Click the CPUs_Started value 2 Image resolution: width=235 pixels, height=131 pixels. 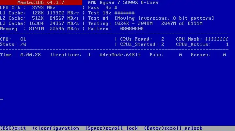pos(163,44)
